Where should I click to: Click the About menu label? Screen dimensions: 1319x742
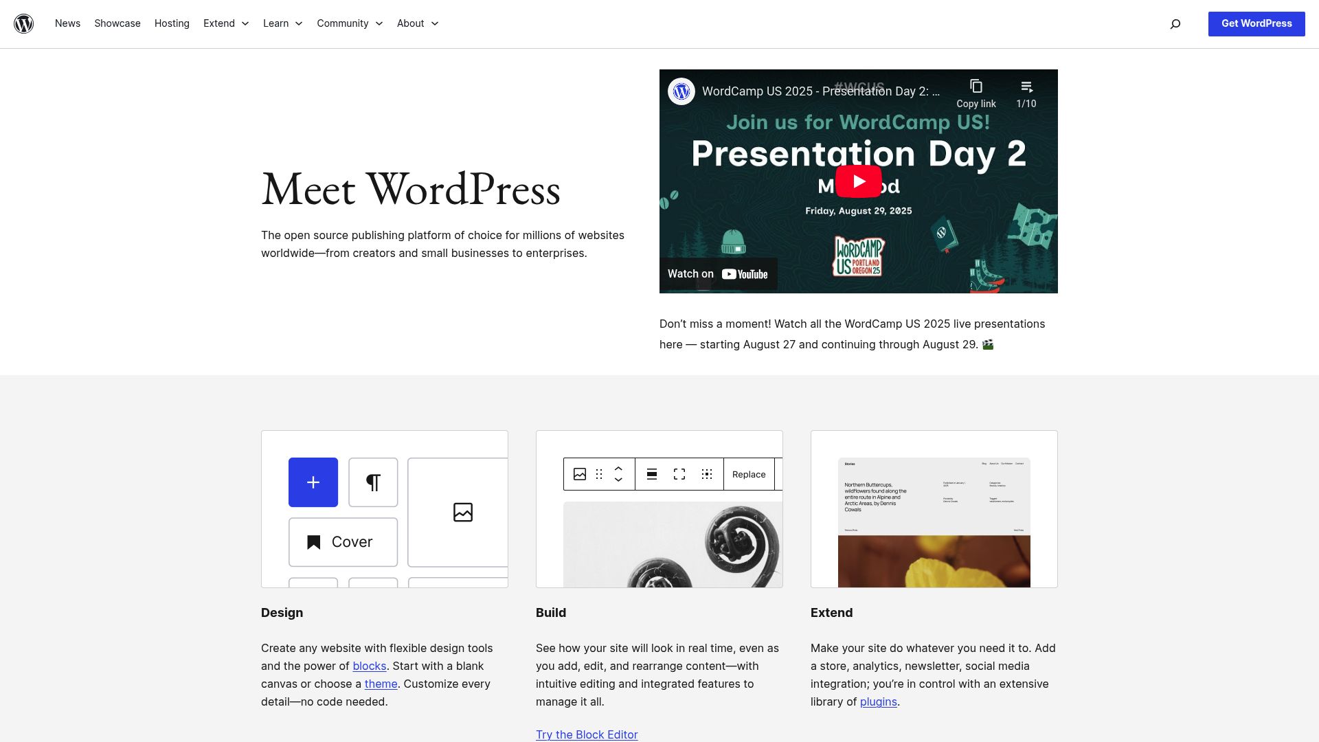[410, 23]
